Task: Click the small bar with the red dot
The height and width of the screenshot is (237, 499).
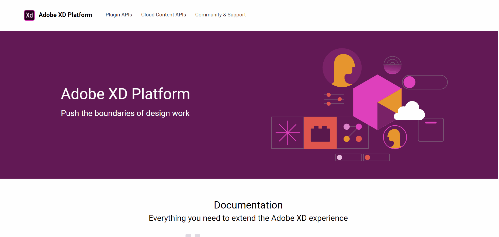Action: [376, 157]
